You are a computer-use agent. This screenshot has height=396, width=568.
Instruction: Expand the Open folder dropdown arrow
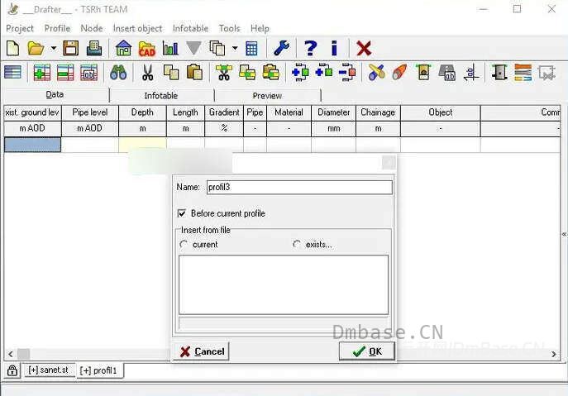pyautogui.click(x=53, y=48)
